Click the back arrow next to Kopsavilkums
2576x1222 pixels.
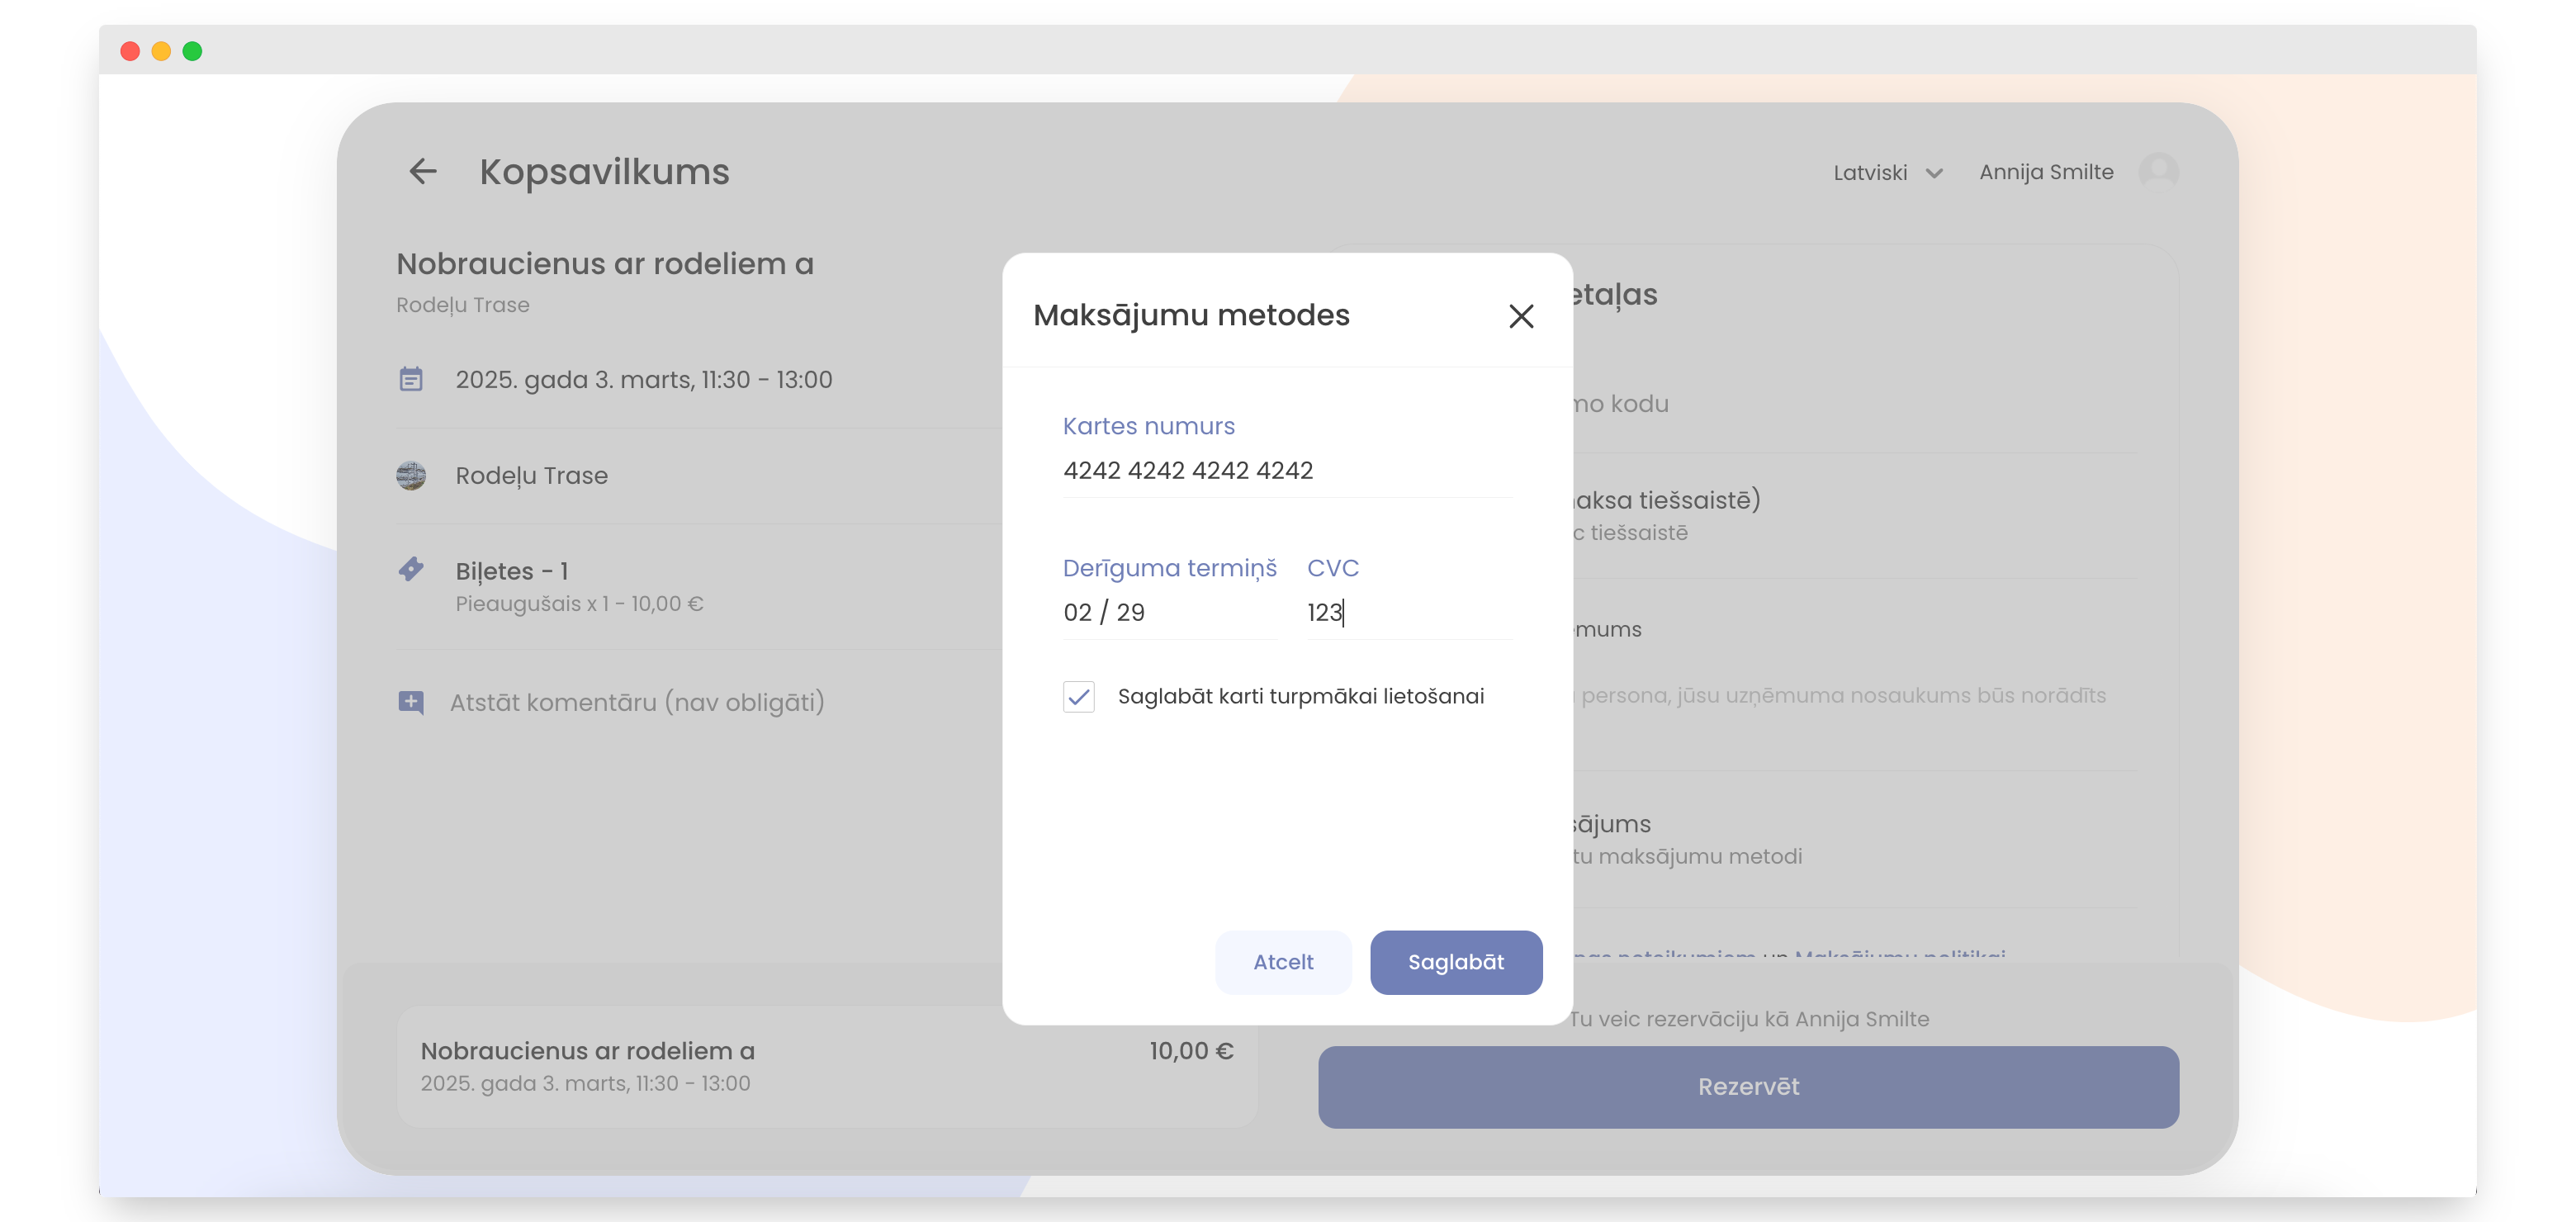423,172
